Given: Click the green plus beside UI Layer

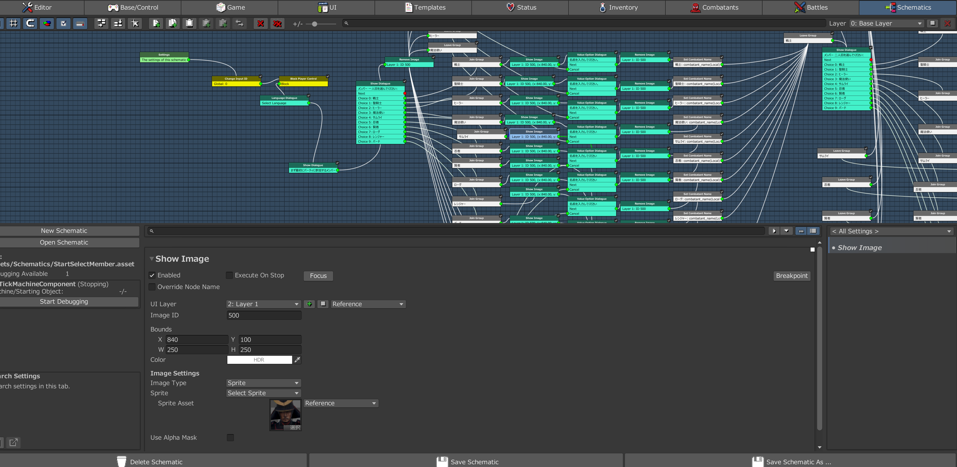Looking at the screenshot, I should pos(309,304).
